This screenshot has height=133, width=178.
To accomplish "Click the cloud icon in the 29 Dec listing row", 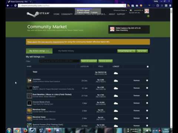I will coord(116,81).
